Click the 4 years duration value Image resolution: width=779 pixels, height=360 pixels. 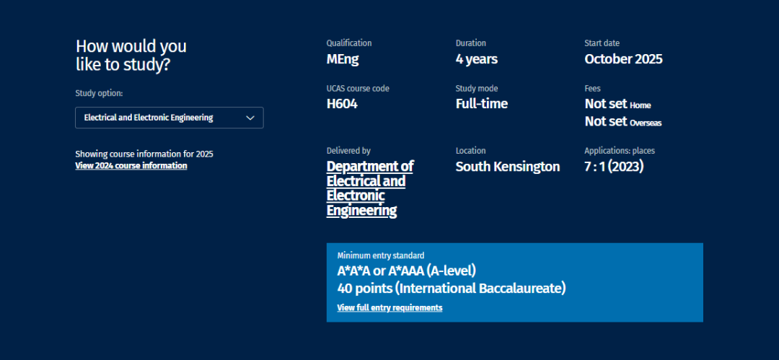(477, 59)
